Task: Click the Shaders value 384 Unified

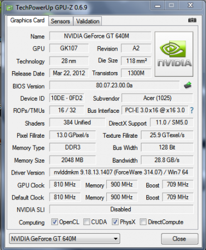Action: tap(77, 122)
